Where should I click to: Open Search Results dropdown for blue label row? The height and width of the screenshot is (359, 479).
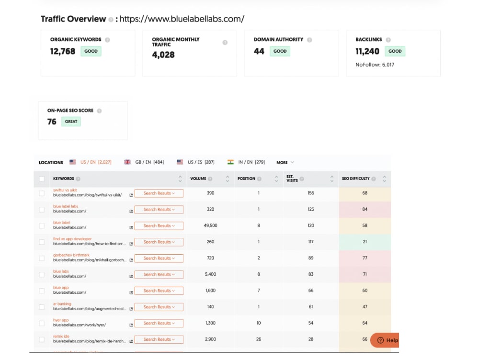tap(159, 225)
